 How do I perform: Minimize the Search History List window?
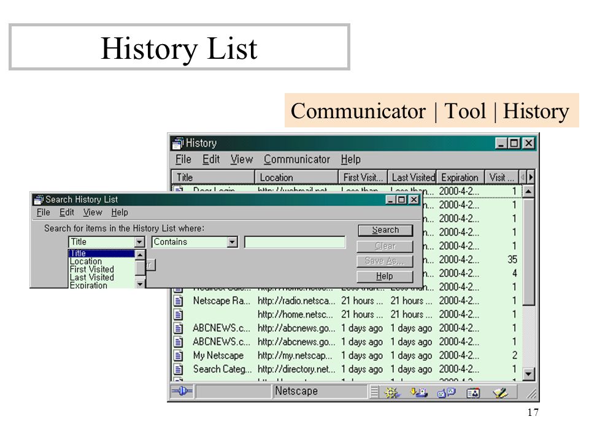click(391, 200)
